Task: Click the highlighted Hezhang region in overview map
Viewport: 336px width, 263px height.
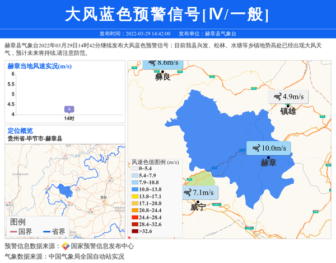Action: pos(66,192)
